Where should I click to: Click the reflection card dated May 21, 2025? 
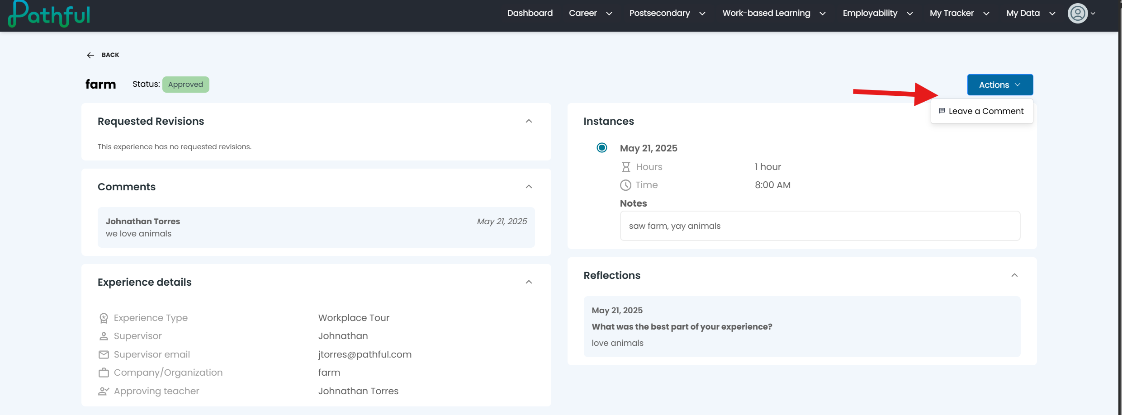click(x=802, y=326)
